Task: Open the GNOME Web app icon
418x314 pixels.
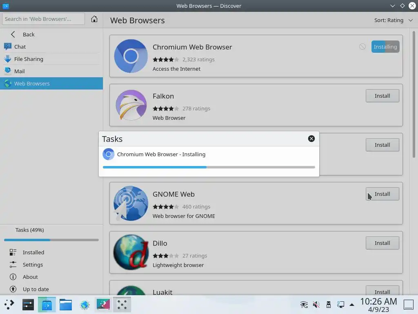Action: pos(131,203)
